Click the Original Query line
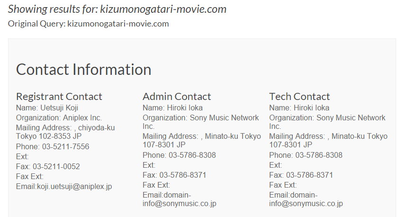 coord(88,24)
